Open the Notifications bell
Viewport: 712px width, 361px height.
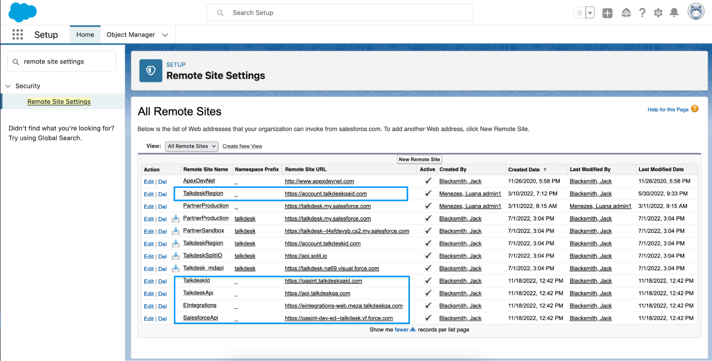point(674,13)
